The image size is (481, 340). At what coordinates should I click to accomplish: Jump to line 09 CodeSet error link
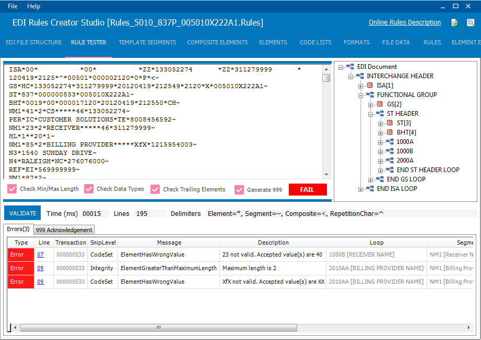click(41, 282)
